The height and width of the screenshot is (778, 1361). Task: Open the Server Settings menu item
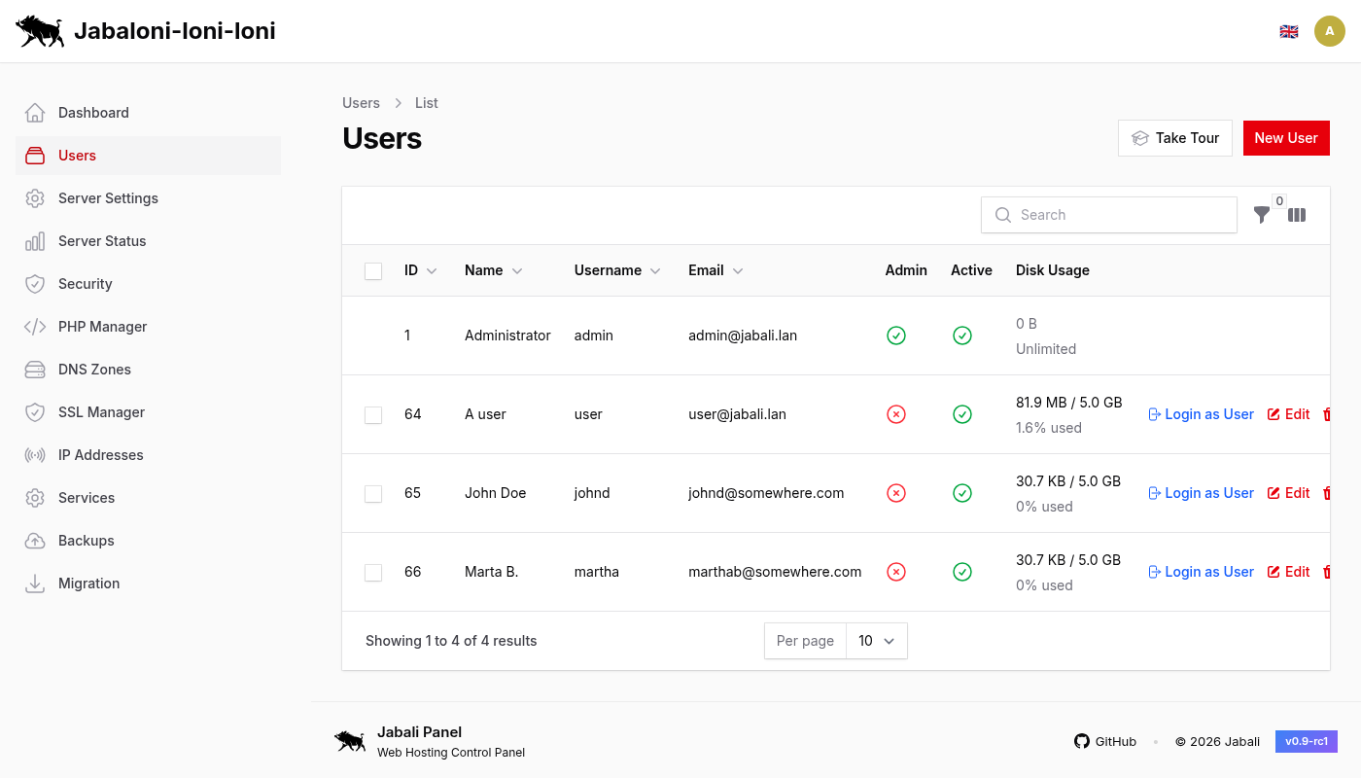click(109, 197)
